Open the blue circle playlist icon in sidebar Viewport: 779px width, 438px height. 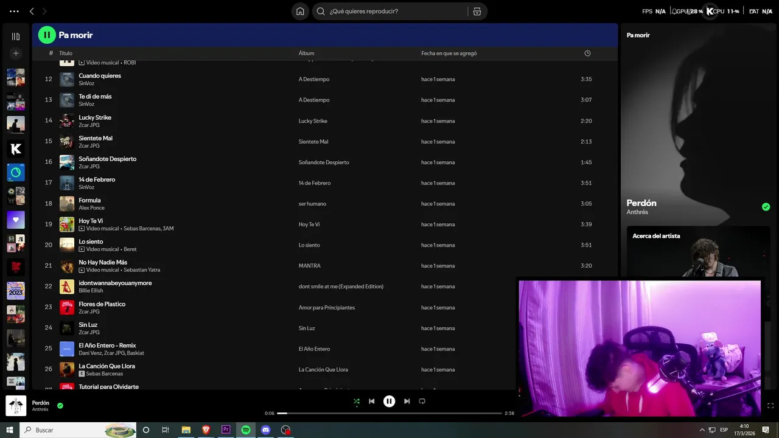[x=16, y=172]
